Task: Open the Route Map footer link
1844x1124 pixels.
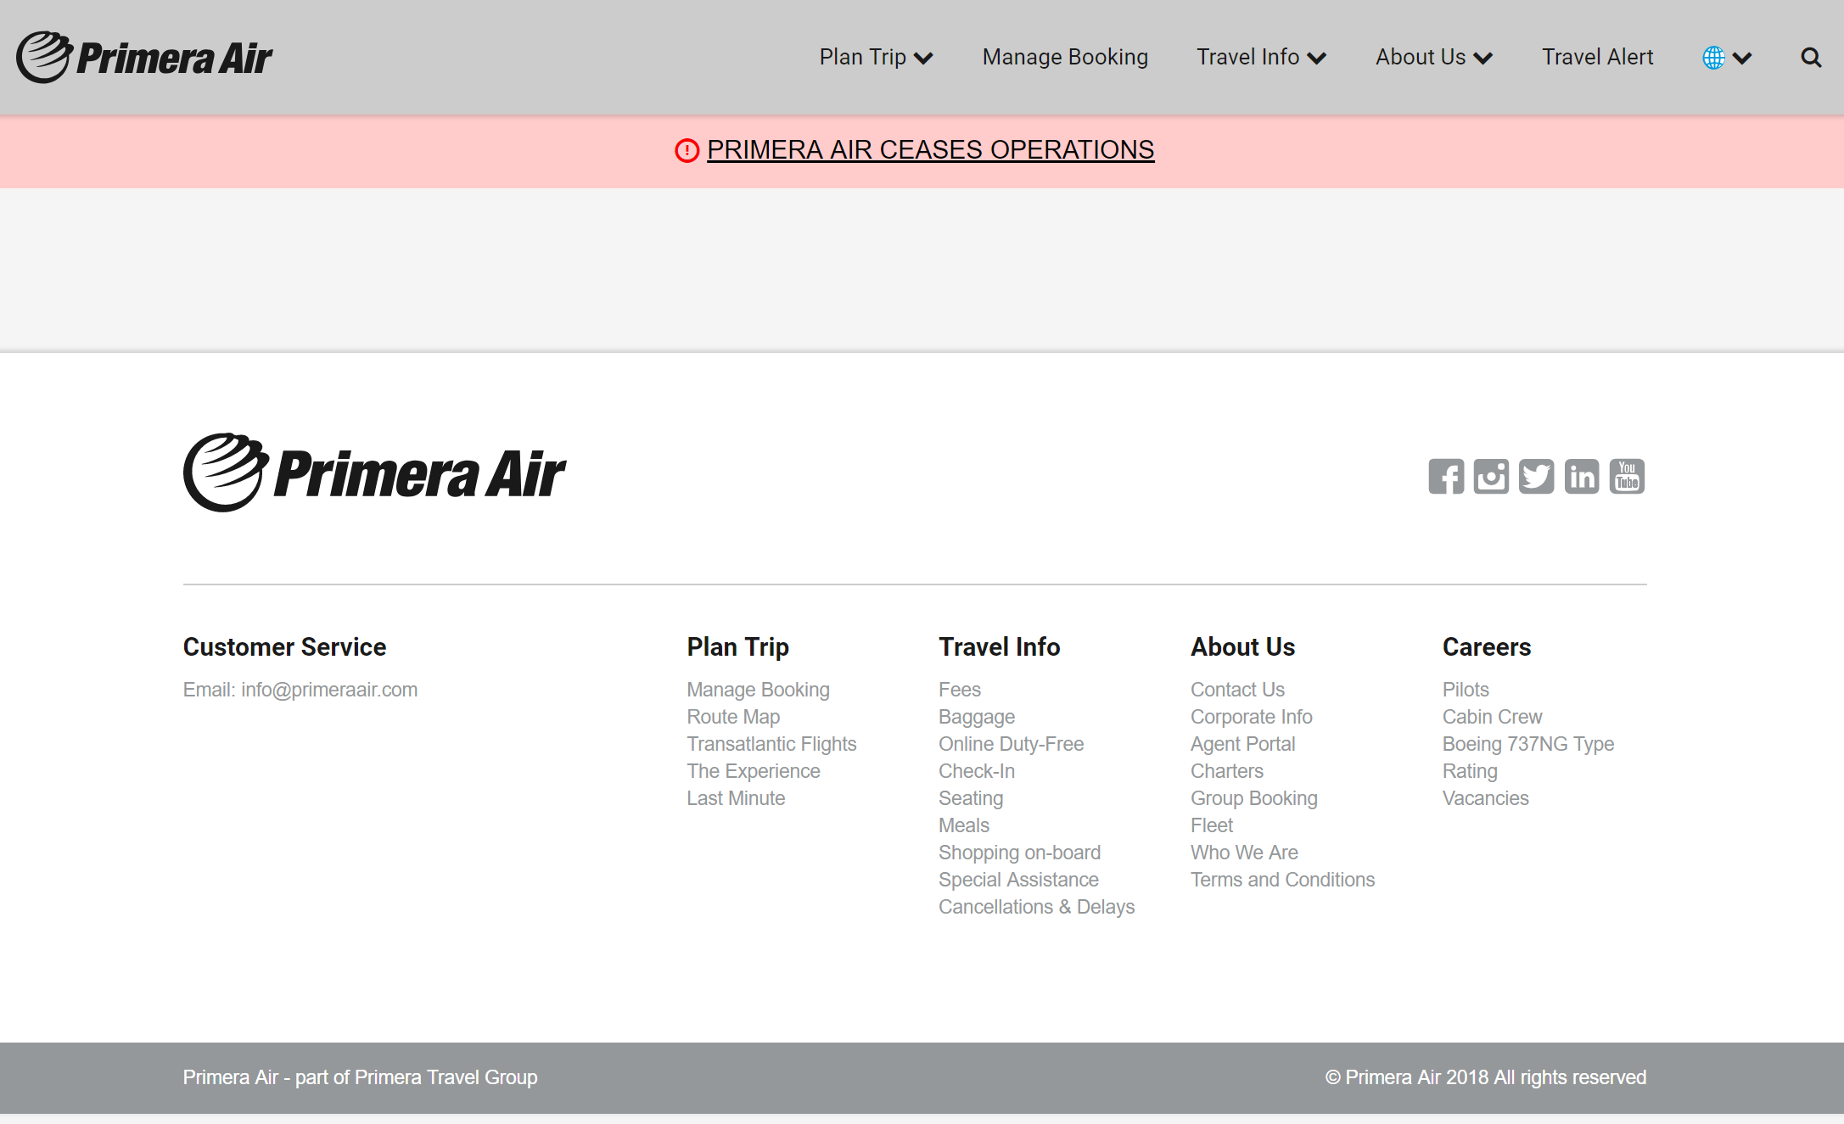Action: coord(733,717)
